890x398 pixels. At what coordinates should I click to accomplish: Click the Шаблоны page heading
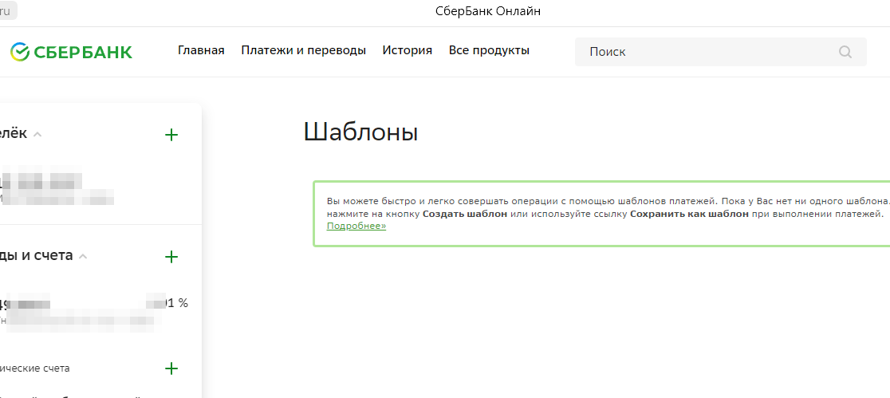(x=360, y=132)
